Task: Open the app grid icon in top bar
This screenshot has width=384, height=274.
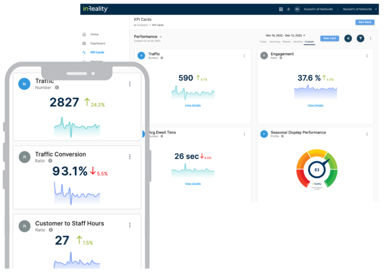Action: pos(281,9)
